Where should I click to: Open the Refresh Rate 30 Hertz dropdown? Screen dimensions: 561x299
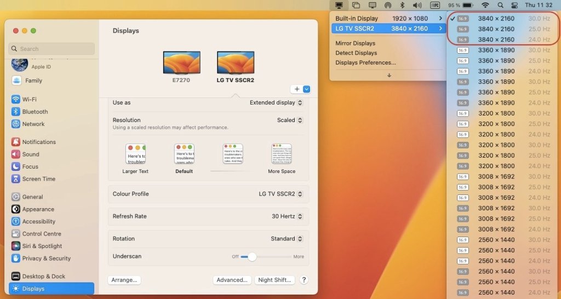click(287, 216)
